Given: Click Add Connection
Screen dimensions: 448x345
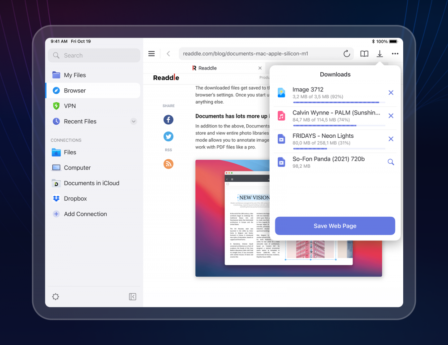Looking at the screenshot, I should [x=93, y=214].
